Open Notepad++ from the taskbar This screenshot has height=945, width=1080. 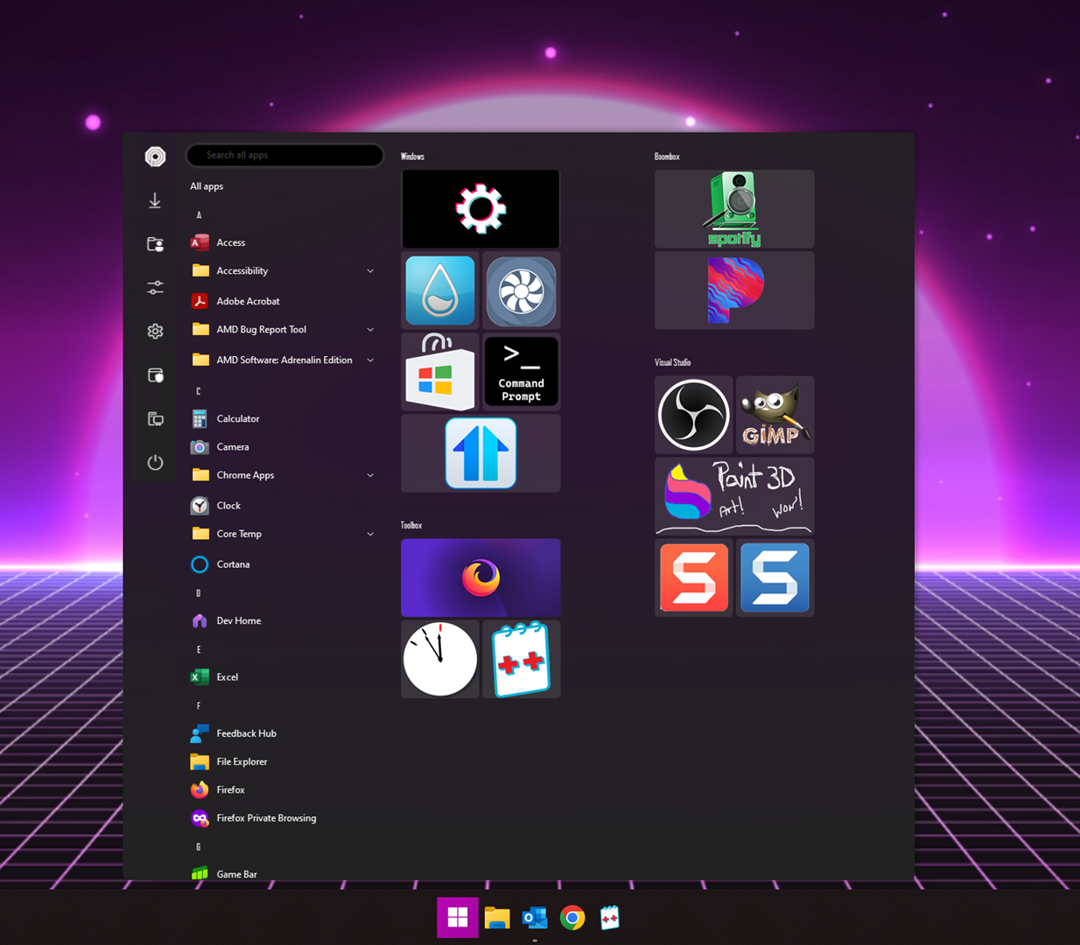click(x=610, y=917)
